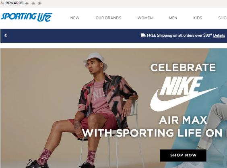The height and width of the screenshot is (168, 227).
Task: Click the SHOP NOW button
Action: (183, 156)
